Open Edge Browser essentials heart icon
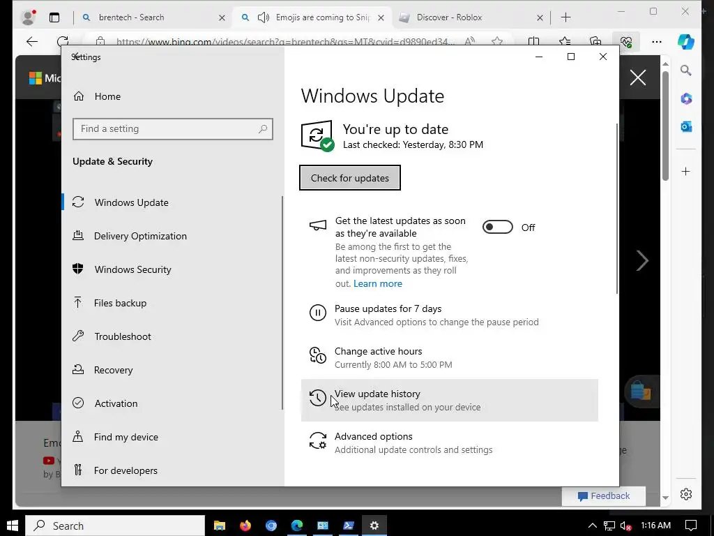Viewport: 714px width, 536px height. tap(626, 42)
